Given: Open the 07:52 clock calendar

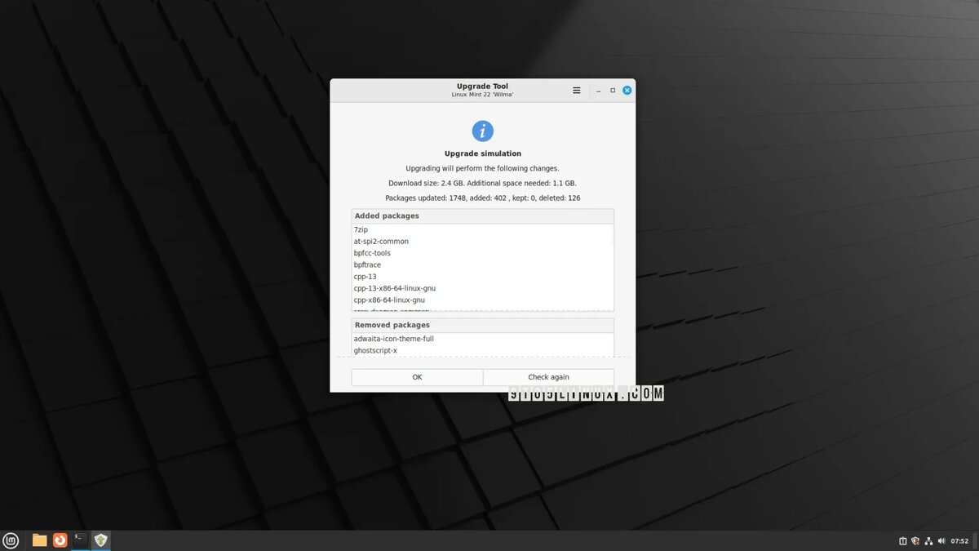Looking at the screenshot, I should (960, 541).
